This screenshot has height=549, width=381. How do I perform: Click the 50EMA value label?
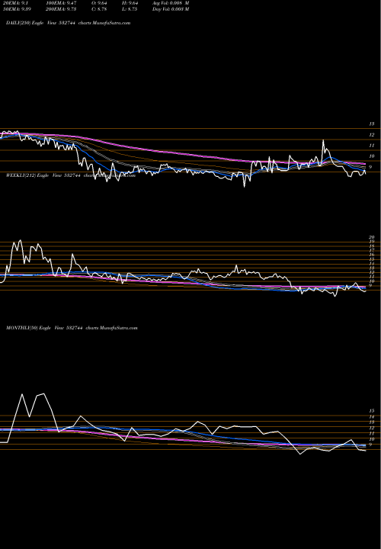[17, 9]
